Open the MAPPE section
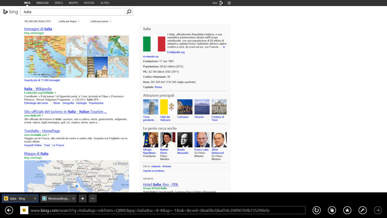387x218 pixels. (x=73, y=3)
